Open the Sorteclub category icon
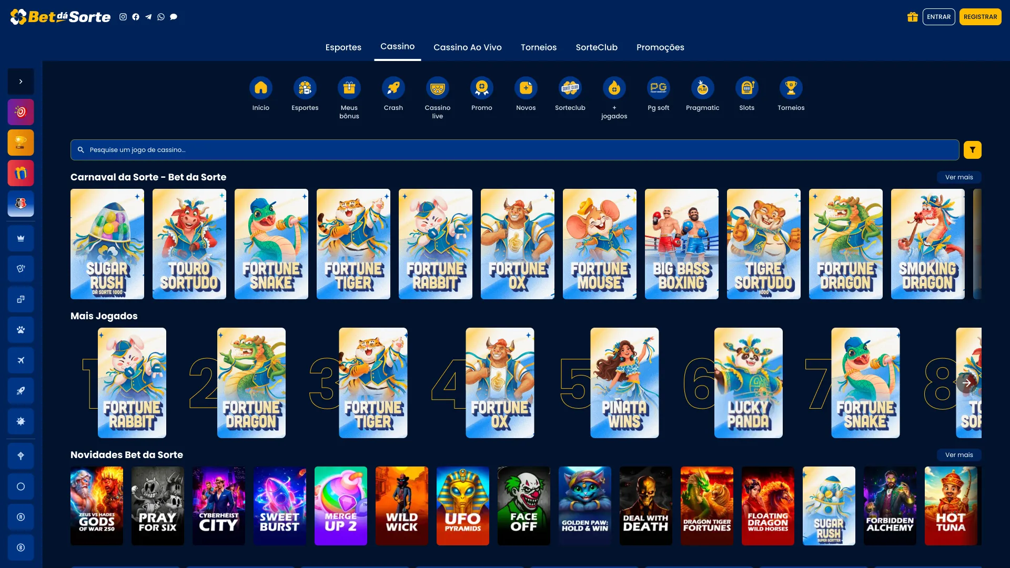Screen dimensions: 1010x568 (x=570, y=88)
